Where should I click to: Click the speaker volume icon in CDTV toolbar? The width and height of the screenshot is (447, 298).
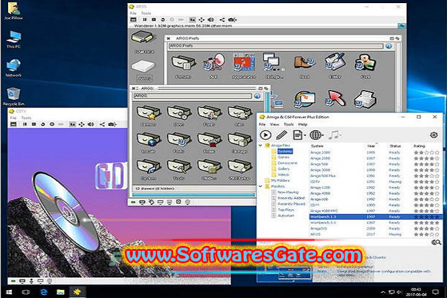coord(91,124)
